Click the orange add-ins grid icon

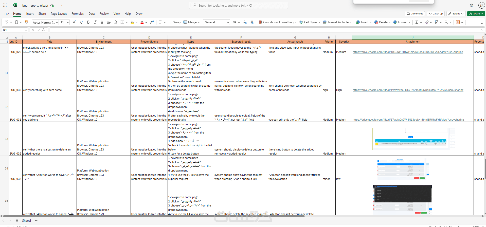[458, 22]
